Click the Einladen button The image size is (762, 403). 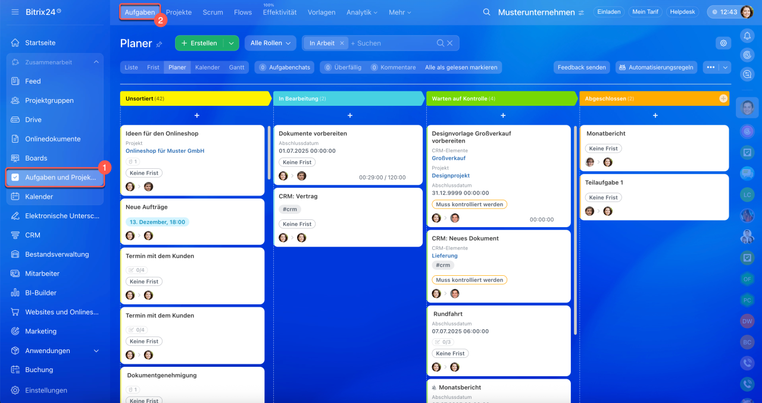pyautogui.click(x=608, y=12)
